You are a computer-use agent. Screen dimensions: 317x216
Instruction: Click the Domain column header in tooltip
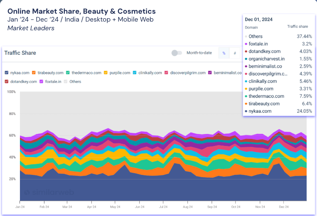251,27
